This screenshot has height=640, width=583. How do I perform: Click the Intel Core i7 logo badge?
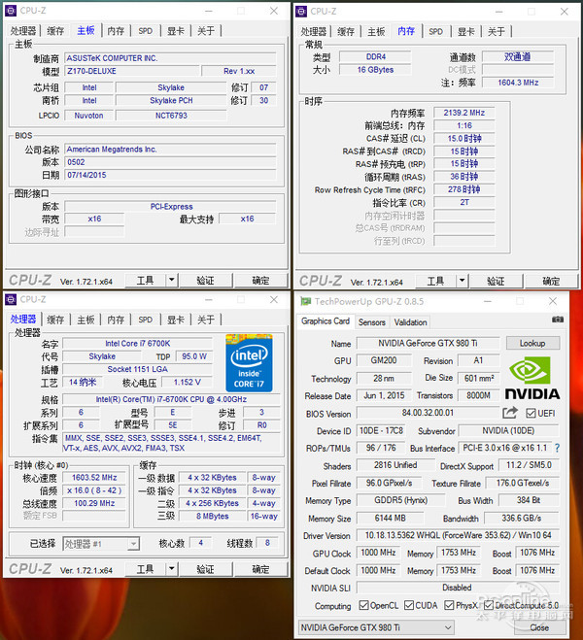(x=249, y=363)
